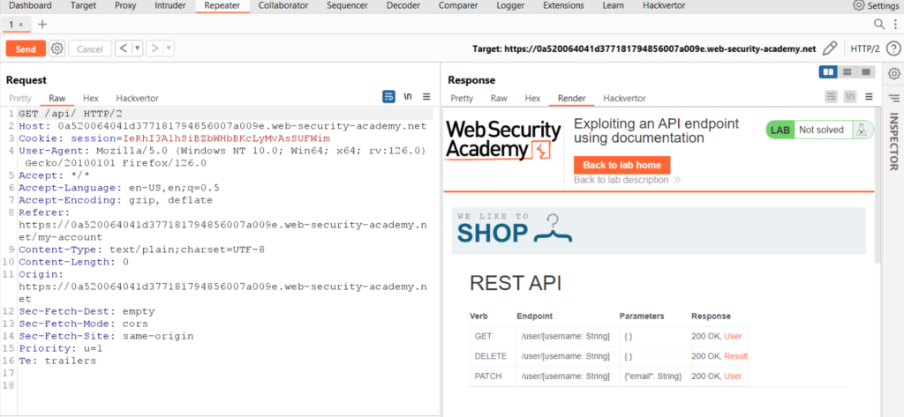
Task: Open Response Hackvertor view
Action: (x=624, y=99)
